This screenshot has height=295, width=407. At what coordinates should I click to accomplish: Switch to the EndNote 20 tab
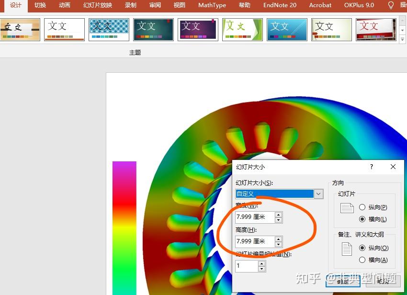[280, 5]
